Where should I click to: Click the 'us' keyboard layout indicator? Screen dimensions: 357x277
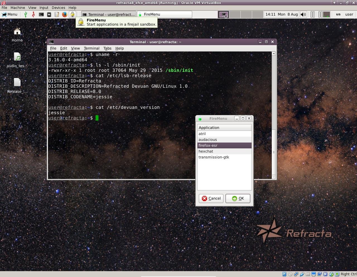[x=338, y=14]
